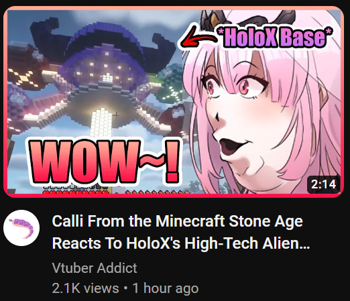This screenshot has width=350, height=301.
Task: Click the 2.1K views text
Action: 85,288
